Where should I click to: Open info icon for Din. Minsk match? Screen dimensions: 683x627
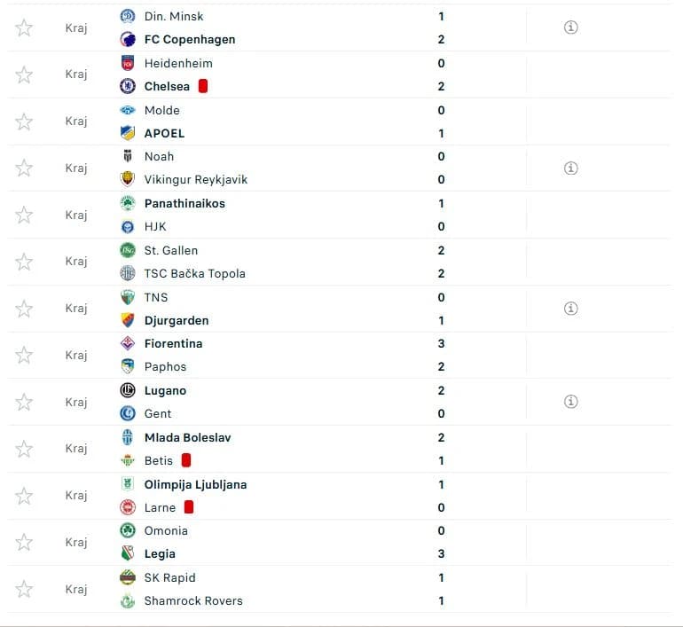pos(570,27)
